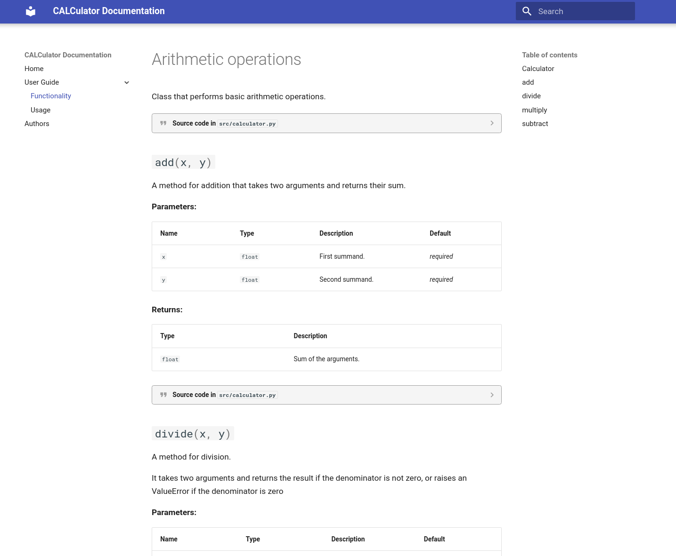This screenshot has height=556, width=676.
Task: Collapse the User Guide section chevron
Action: (x=126, y=82)
